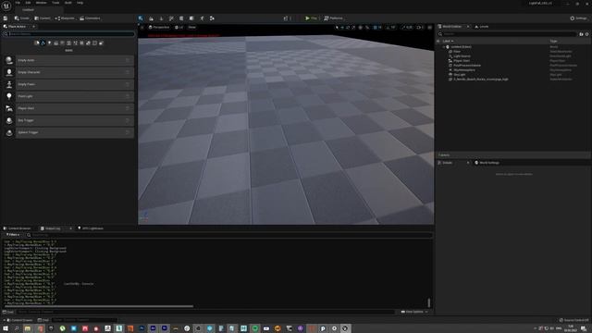Switch to Fracture mode icon
Screen dimensions: 592x333
tap(191, 18)
